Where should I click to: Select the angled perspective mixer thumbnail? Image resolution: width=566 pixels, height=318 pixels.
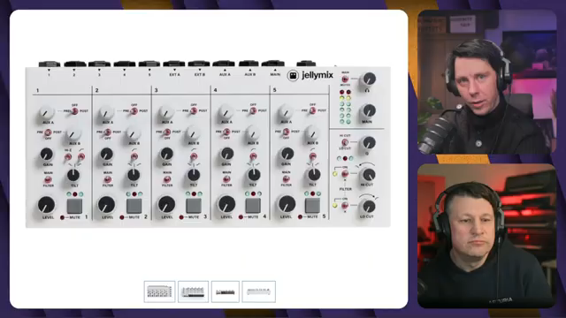(193, 291)
